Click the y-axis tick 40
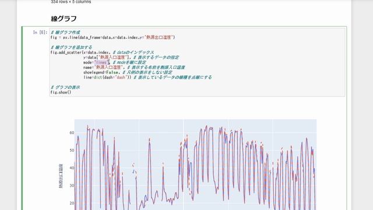Screen dimensions: 373x210 pyautogui.click(x=72, y=168)
